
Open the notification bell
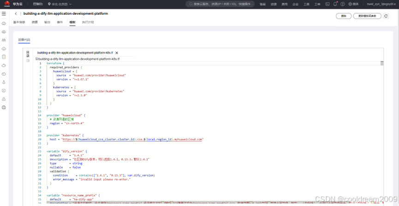point(335,4)
